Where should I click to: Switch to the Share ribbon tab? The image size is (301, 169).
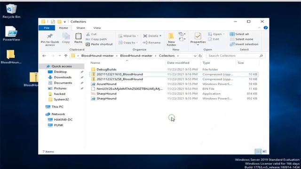click(x=80, y=28)
